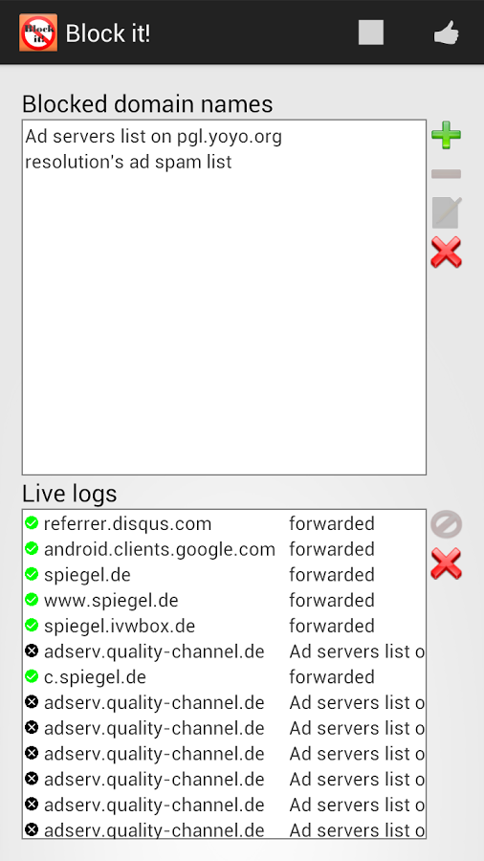Tap the green plus add-list icon

tap(446, 135)
